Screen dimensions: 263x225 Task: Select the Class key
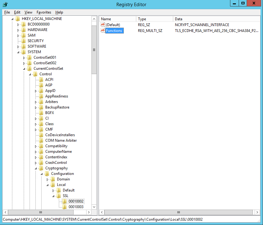(49, 124)
